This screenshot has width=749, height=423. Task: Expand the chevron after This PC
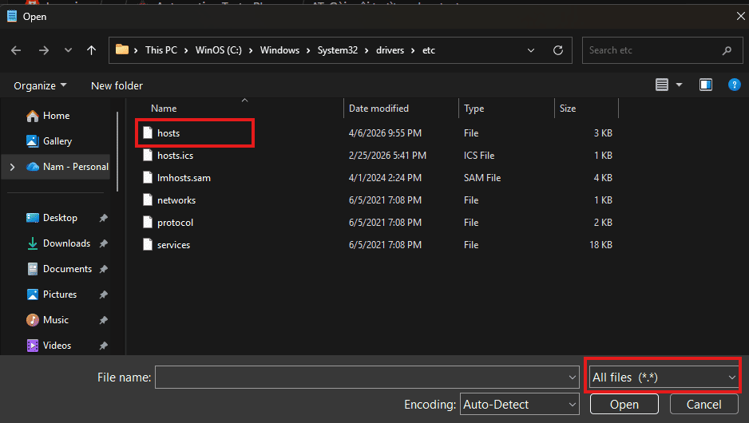186,50
